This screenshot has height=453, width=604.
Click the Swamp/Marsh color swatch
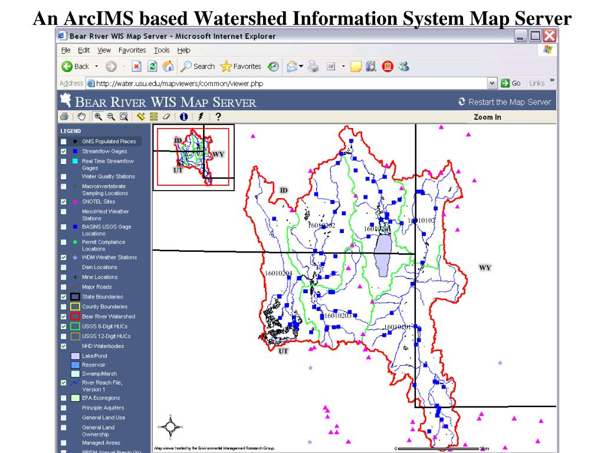[x=75, y=374]
